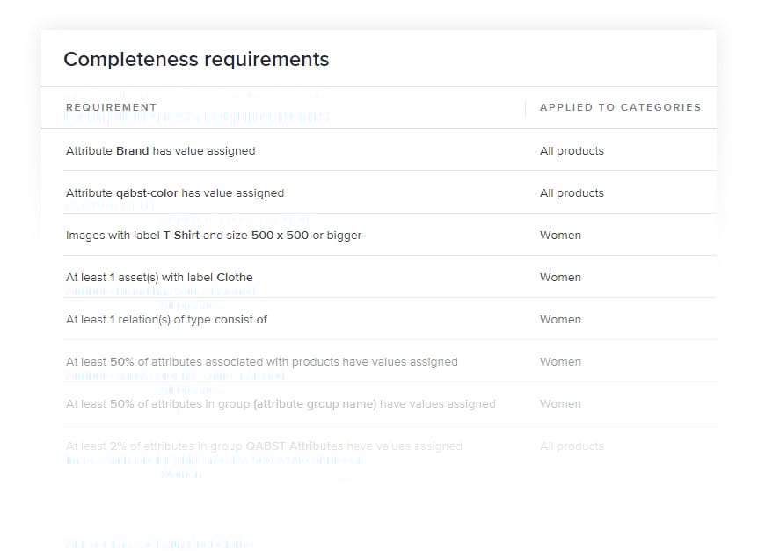Click 'Women' in the Clothe asset row

(560, 277)
